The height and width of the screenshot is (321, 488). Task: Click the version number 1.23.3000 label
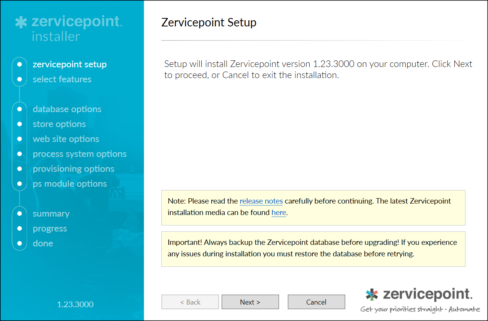click(x=75, y=305)
